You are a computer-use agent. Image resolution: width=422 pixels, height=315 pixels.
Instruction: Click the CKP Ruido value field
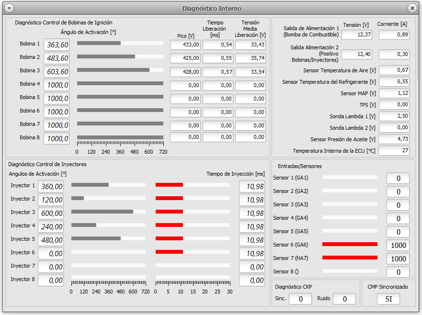344,299
